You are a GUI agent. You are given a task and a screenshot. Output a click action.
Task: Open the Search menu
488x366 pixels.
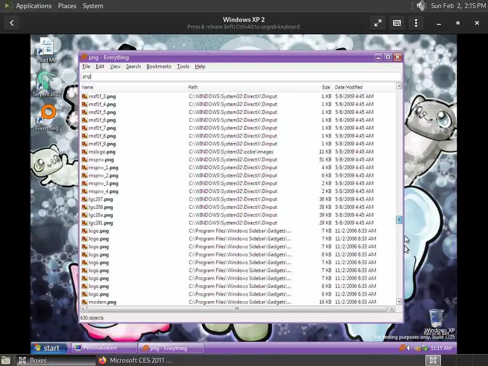click(x=133, y=66)
